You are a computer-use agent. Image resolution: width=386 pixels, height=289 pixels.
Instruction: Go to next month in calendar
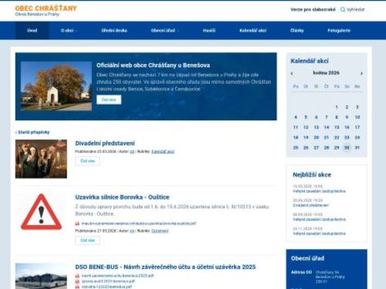pos(361,73)
